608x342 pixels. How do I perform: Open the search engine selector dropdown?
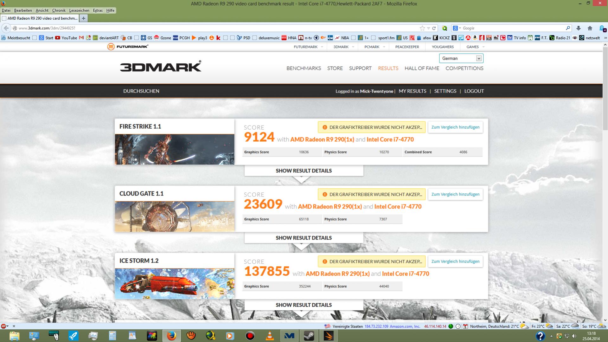pos(457,28)
